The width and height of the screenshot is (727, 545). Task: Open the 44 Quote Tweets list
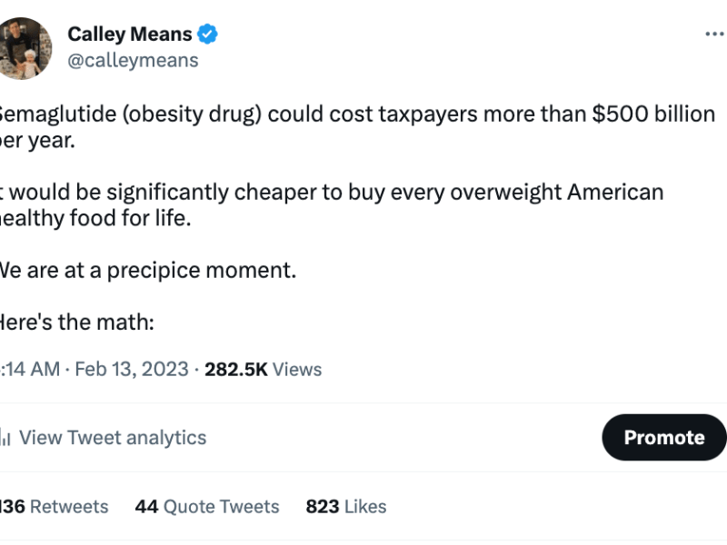207,507
